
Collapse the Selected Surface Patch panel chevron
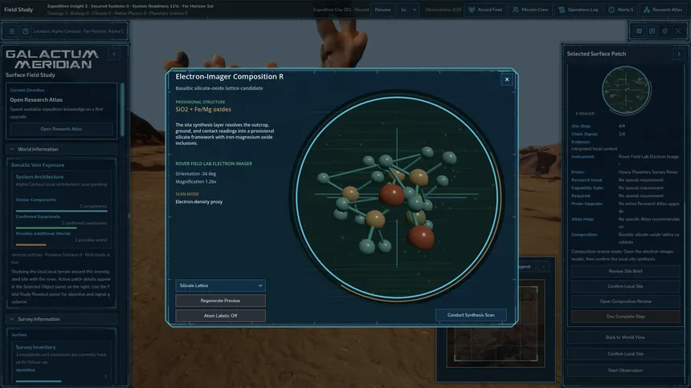tap(679, 54)
